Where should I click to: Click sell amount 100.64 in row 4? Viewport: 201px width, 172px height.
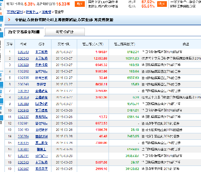pyautogui.click(x=134, y=71)
